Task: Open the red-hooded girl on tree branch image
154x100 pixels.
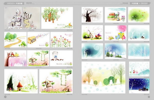Action: [15, 58]
